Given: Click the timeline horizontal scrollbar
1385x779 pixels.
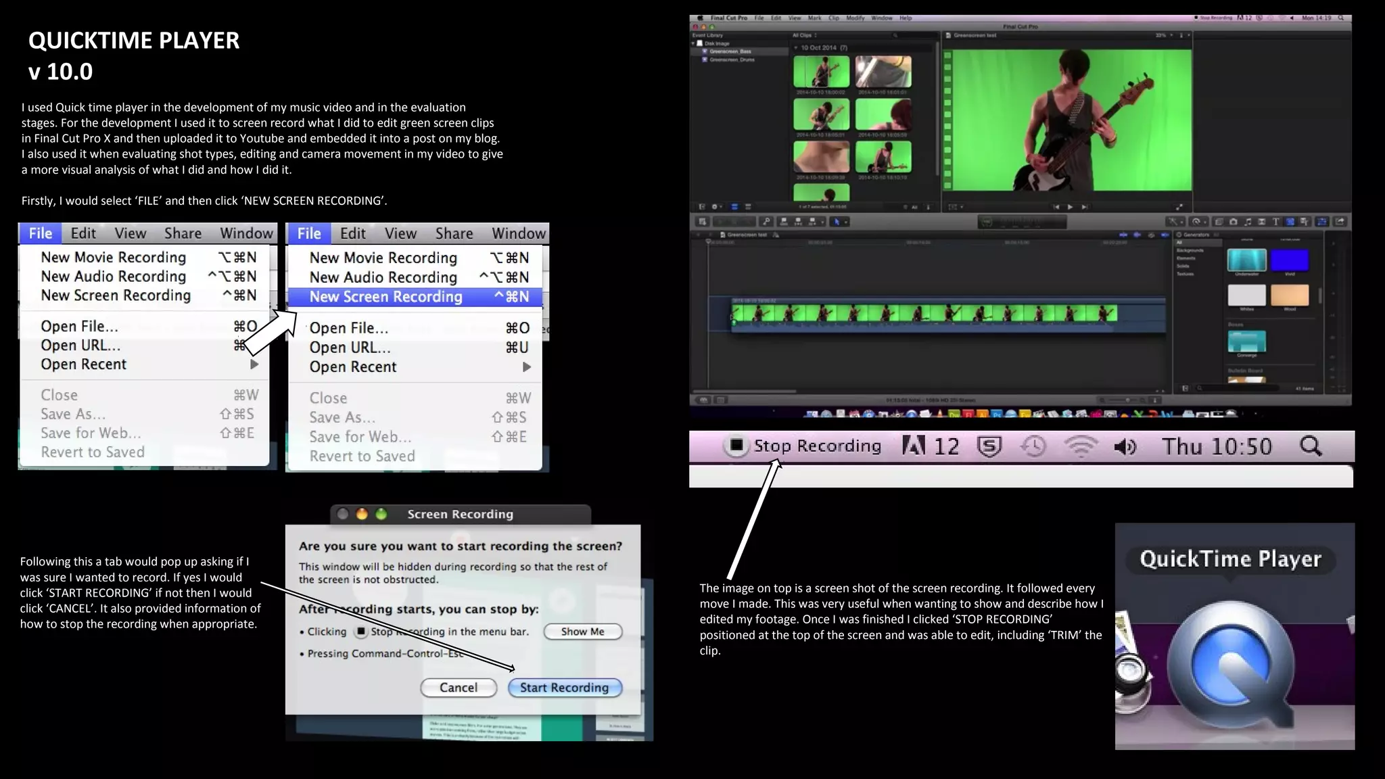Looking at the screenshot, I should 745,391.
